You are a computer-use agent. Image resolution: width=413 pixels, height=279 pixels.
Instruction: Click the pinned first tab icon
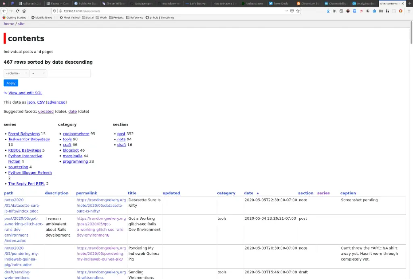4,3
